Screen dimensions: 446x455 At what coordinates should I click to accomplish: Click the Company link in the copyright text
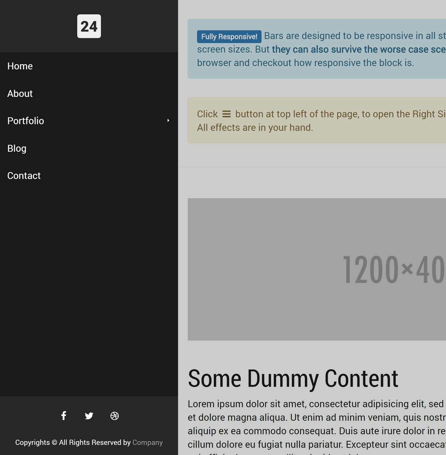[148, 442]
